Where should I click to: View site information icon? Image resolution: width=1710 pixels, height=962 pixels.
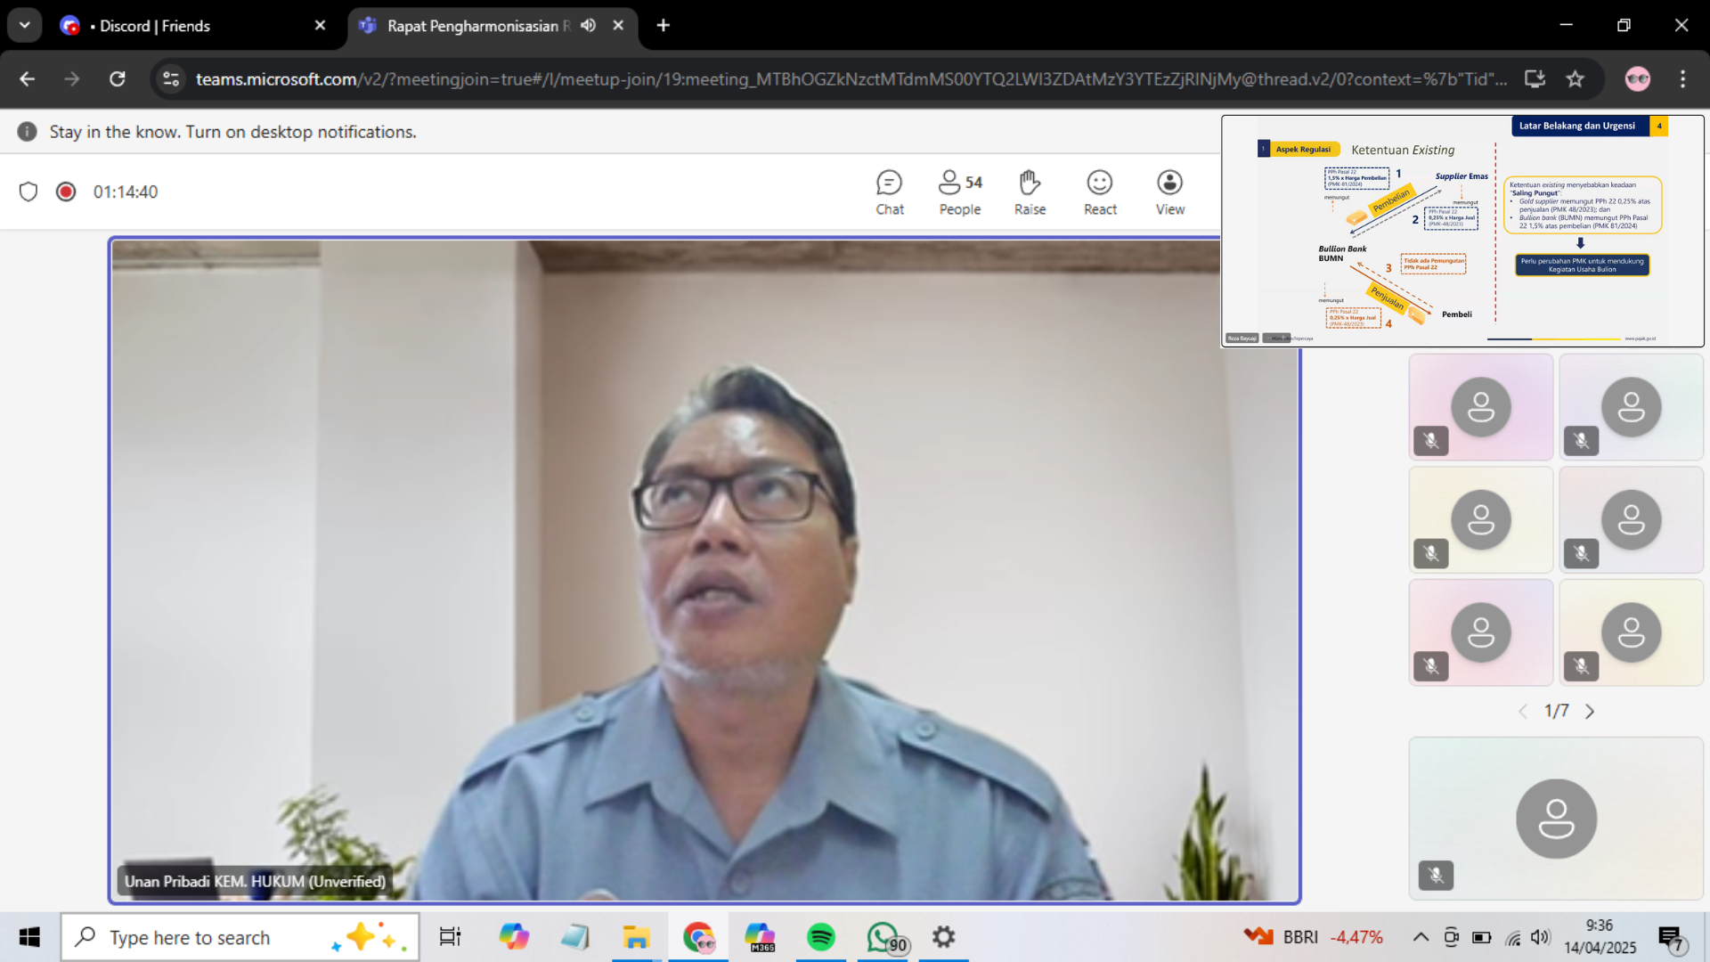171,79
